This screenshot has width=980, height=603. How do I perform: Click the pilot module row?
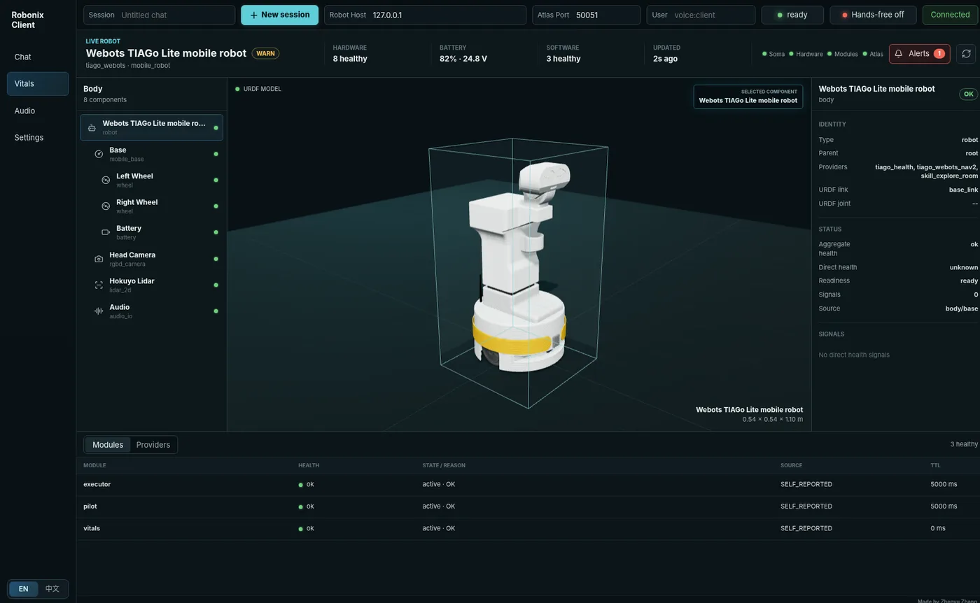528,506
